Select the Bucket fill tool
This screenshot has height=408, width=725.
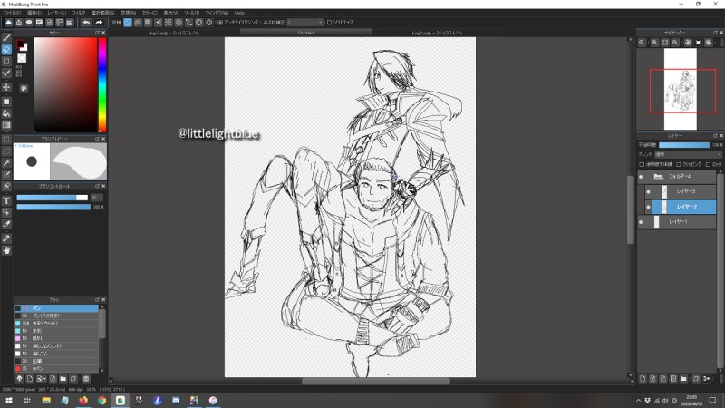click(6, 113)
